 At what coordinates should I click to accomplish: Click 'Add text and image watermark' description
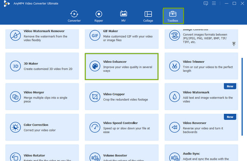pos(208,99)
